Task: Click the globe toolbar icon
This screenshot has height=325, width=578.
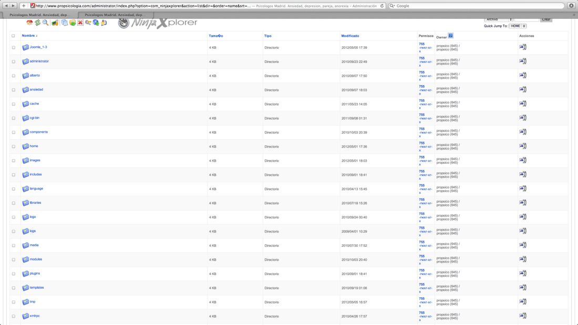Action: click(96, 23)
